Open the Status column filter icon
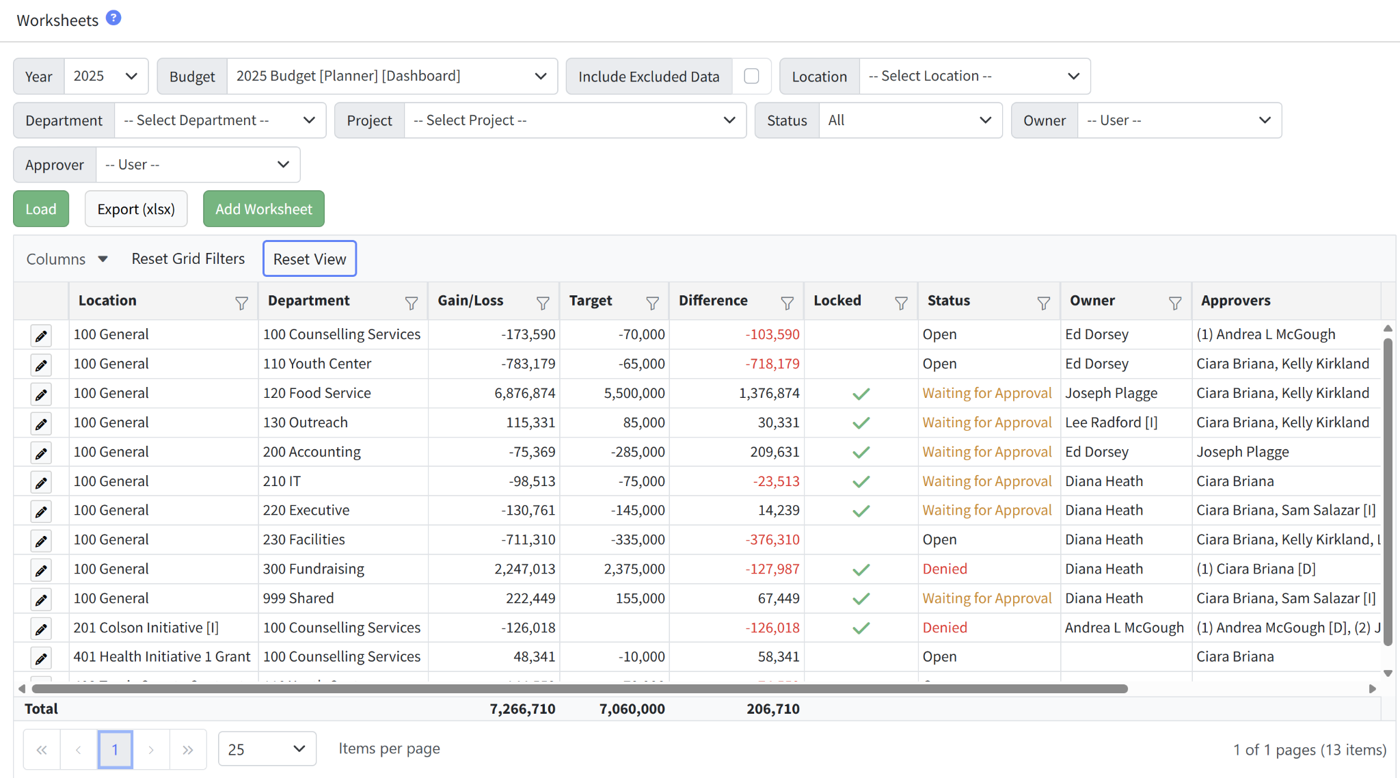Screen dimensions: 1400x778 point(1043,303)
